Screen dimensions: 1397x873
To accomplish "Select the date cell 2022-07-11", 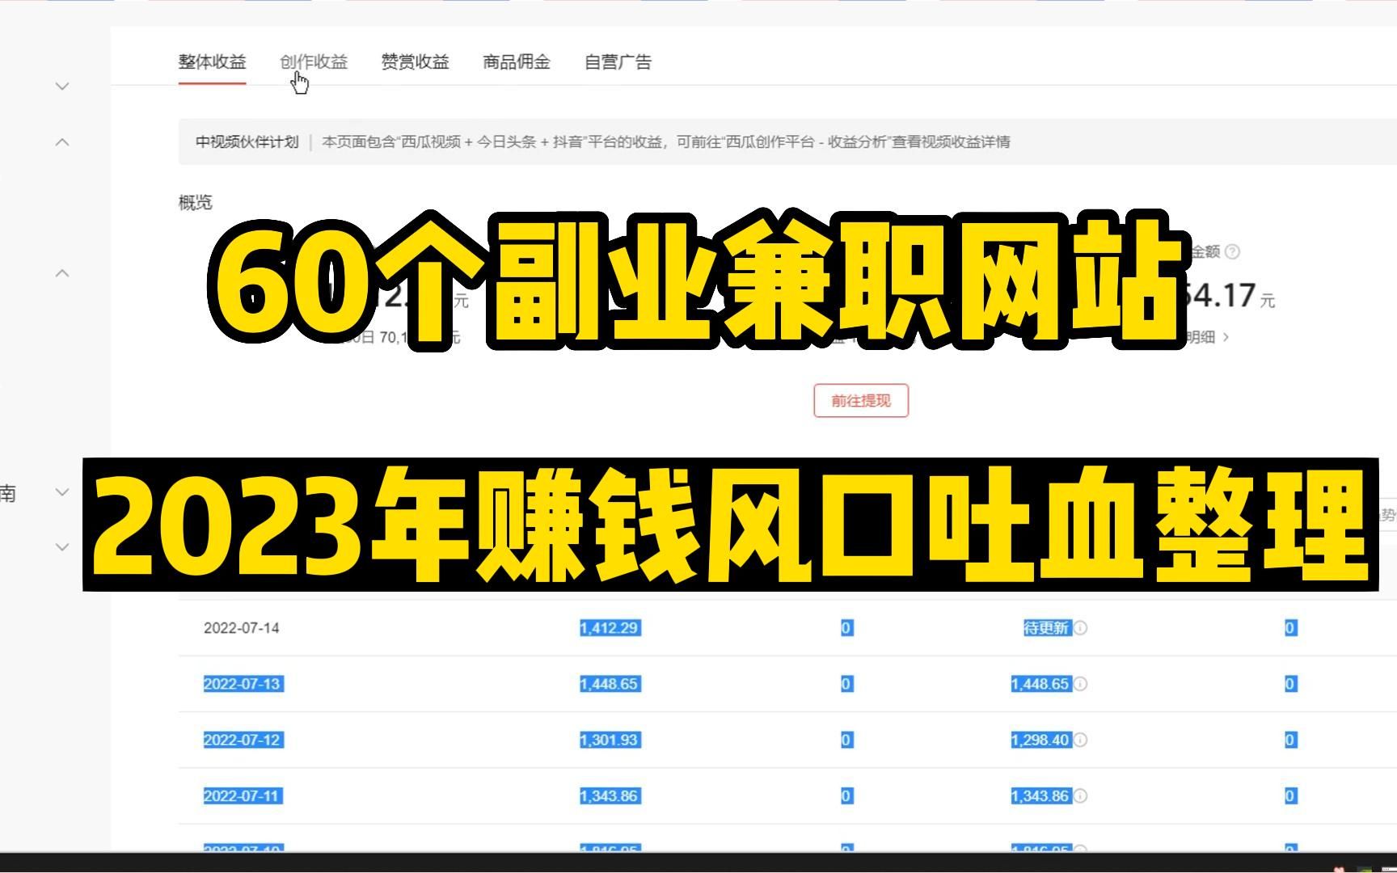I will tap(243, 796).
